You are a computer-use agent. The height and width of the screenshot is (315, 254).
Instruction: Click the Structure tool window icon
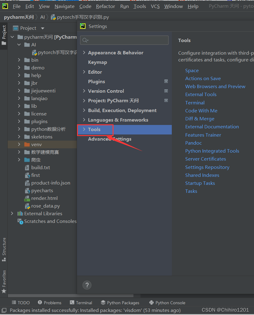pyautogui.click(x=4, y=259)
